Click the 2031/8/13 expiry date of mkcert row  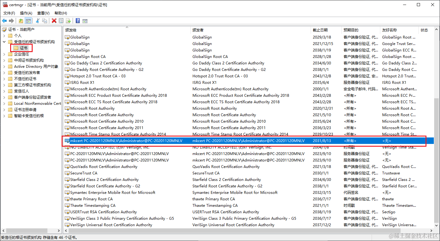[x=322, y=141]
